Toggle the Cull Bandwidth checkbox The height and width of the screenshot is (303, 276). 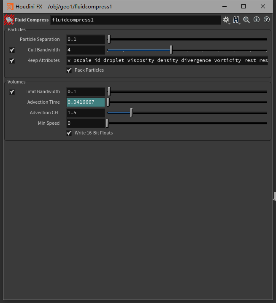pyautogui.click(x=12, y=50)
